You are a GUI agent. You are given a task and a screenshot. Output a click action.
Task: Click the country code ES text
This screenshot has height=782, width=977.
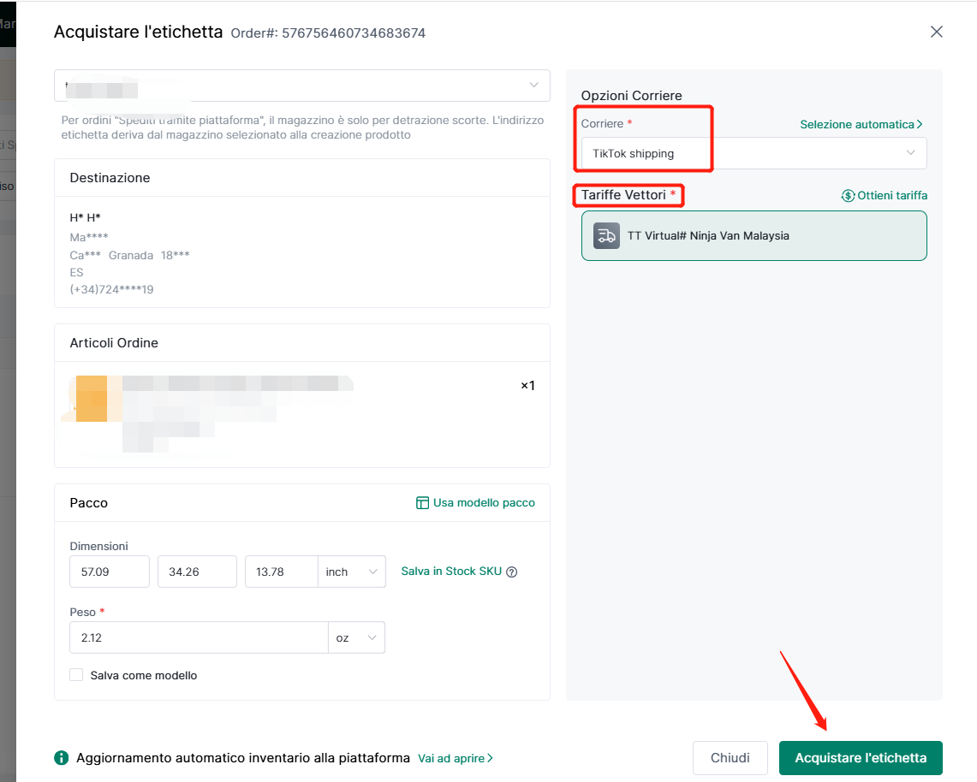[x=77, y=273]
